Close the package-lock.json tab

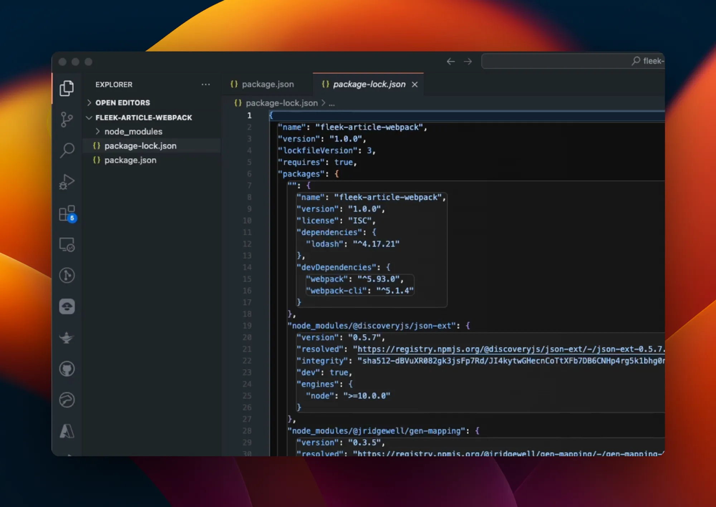(x=415, y=84)
